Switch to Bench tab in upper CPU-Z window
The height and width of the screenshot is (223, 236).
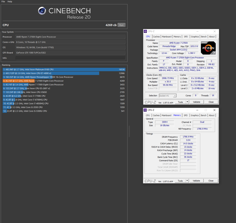pos(204,37)
